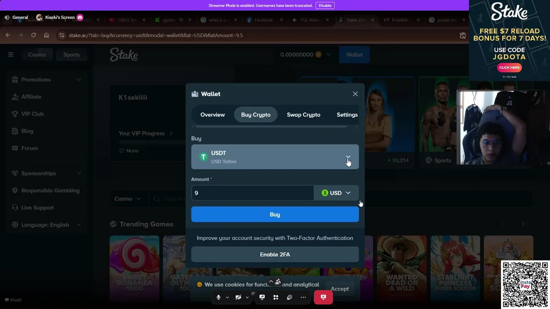The height and width of the screenshot is (309, 550).
Task: Open camera options arrow
Action: pos(247,297)
